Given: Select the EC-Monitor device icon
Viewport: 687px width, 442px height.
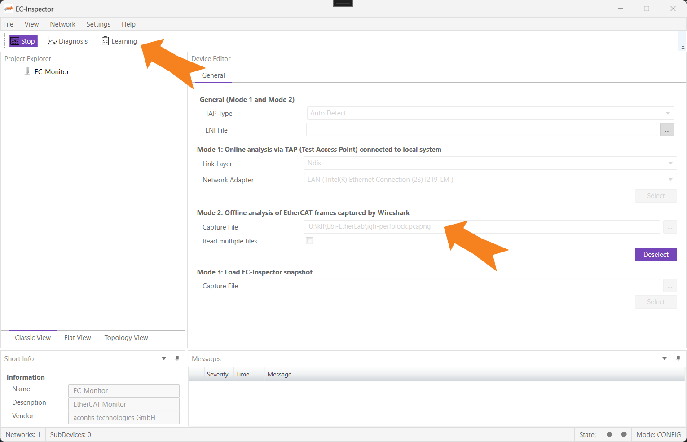Looking at the screenshot, I should point(27,71).
